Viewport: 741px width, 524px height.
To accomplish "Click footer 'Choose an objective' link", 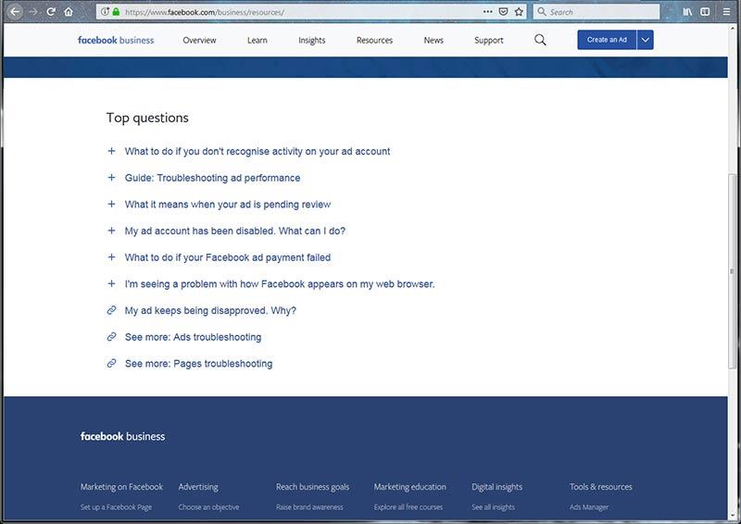I will [208, 507].
